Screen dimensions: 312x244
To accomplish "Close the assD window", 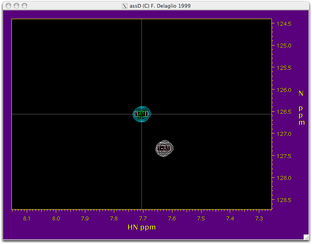I will (8, 6).
